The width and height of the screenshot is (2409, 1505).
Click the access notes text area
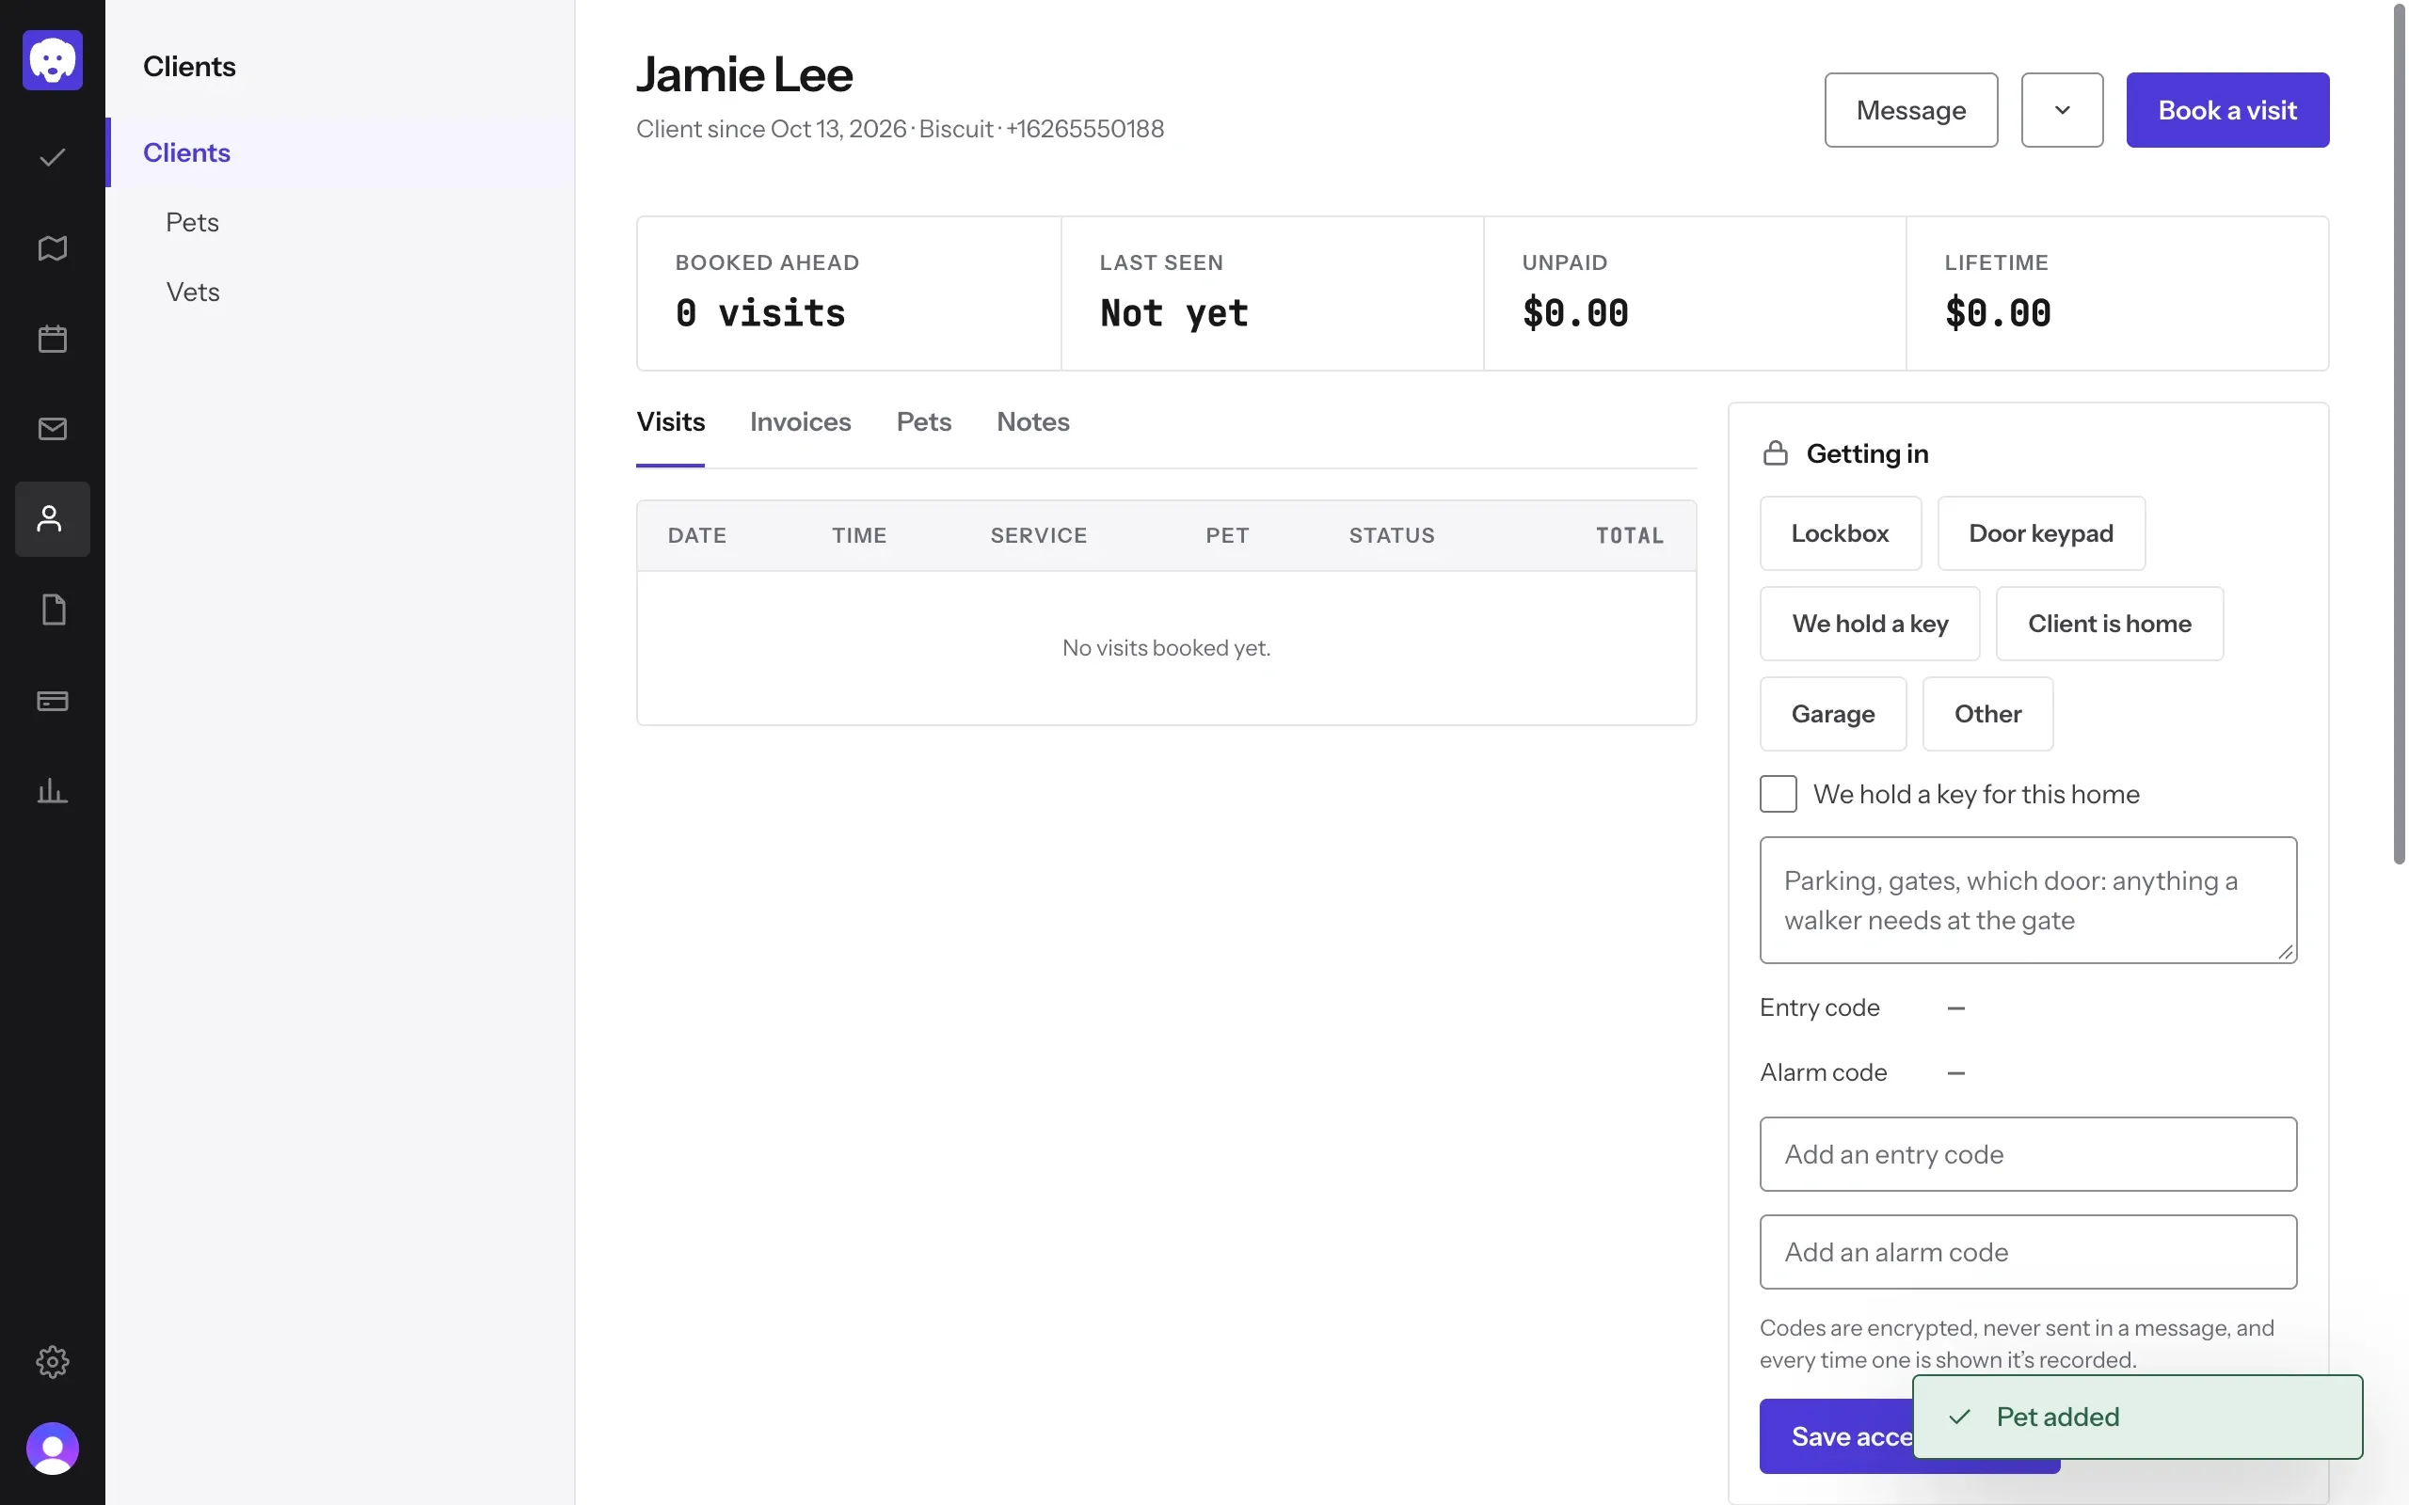(2028, 900)
